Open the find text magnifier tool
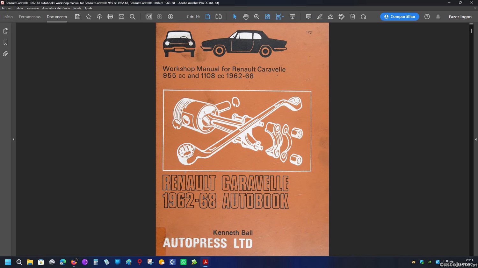 [133, 17]
